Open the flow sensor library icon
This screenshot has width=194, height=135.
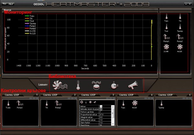coord(96,85)
